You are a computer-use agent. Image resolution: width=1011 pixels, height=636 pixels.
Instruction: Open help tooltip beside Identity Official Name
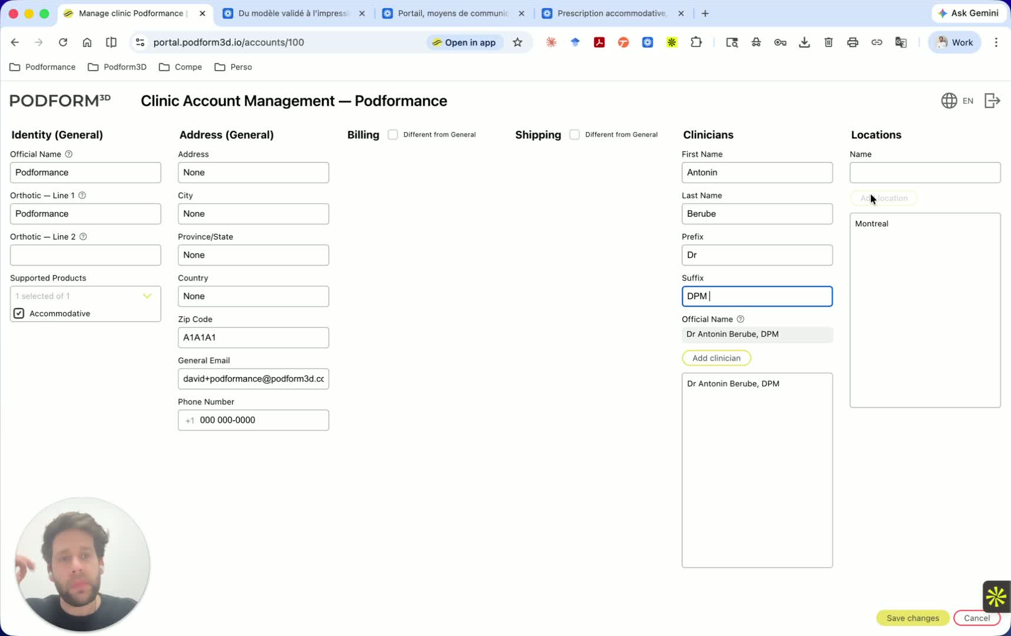pos(69,154)
